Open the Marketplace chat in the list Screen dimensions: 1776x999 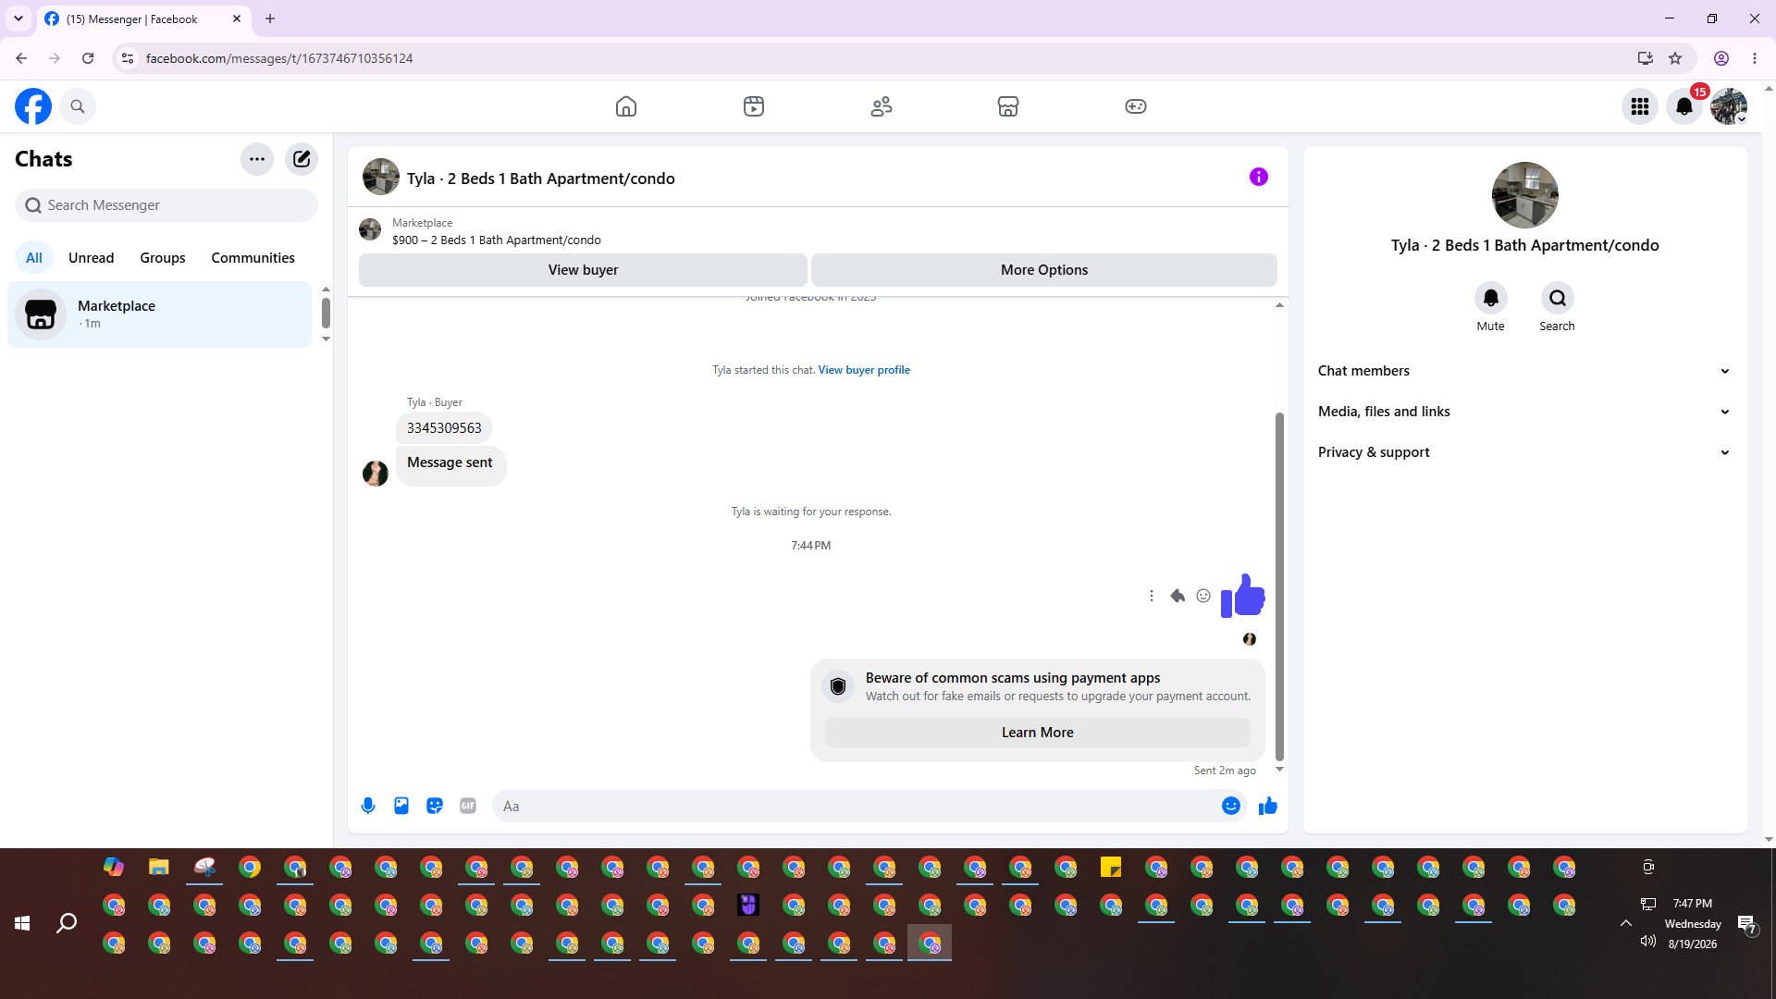[160, 314]
